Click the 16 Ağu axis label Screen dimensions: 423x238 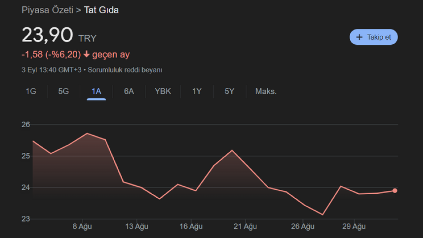[191, 226]
